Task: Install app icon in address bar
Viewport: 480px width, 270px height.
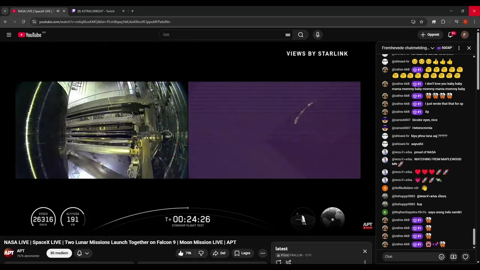Action: (413, 22)
